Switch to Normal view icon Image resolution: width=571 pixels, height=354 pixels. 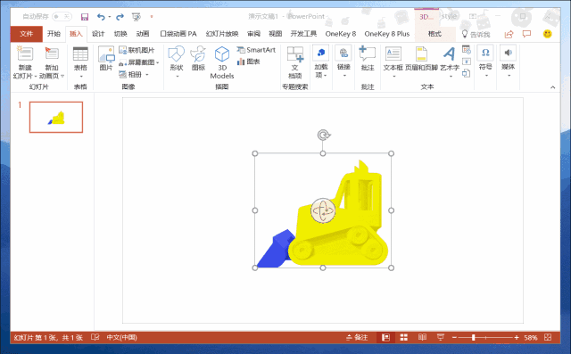(385, 338)
